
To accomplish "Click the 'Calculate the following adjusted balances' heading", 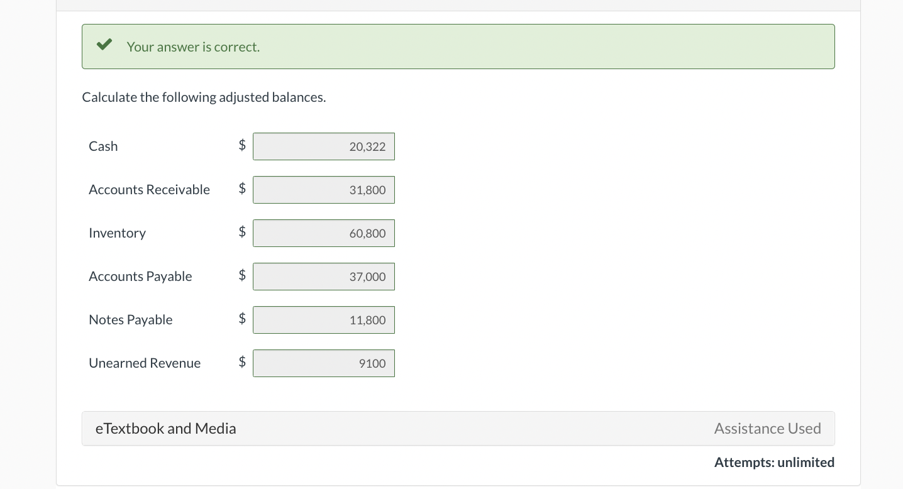I will [x=204, y=97].
